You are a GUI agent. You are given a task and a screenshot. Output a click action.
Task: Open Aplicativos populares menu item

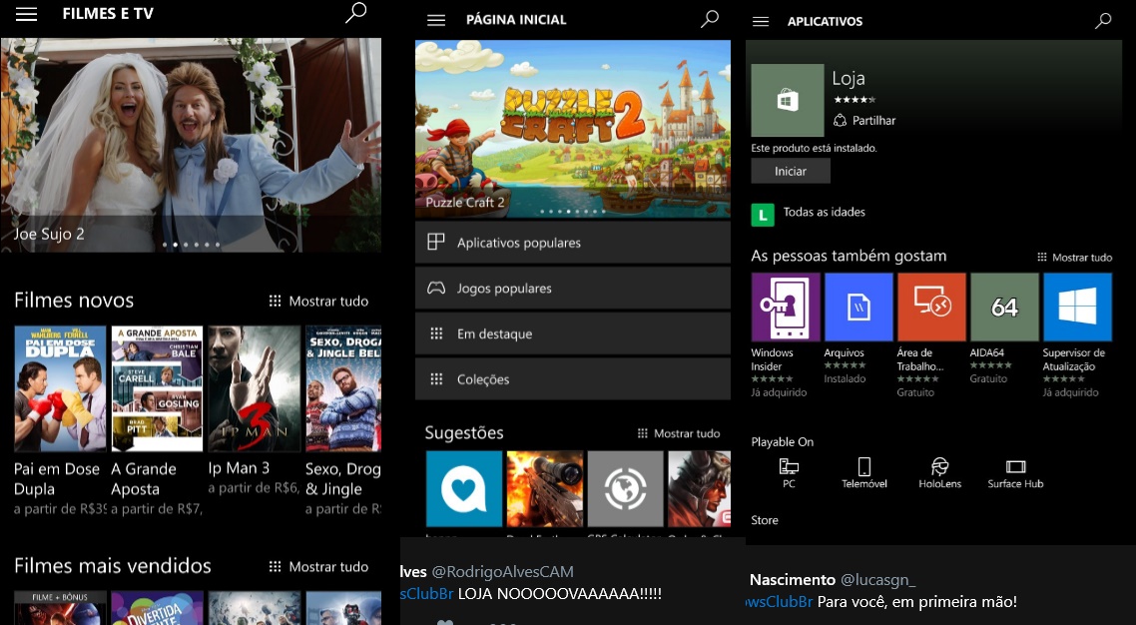[573, 243]
